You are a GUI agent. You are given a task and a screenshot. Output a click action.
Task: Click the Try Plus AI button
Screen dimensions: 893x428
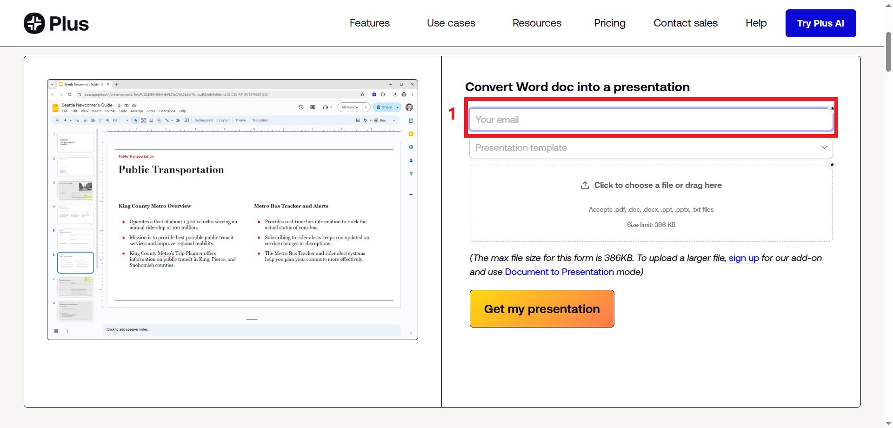tap(821, 23)
